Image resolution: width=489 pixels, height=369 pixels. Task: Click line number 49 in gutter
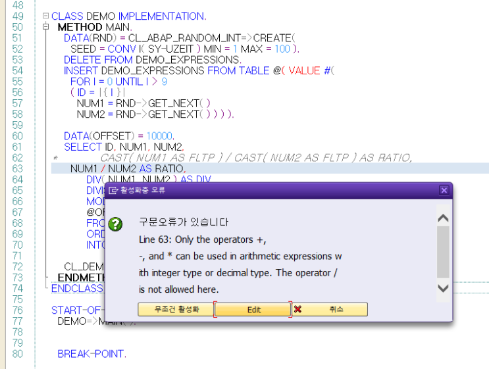(x=18, y=16)
